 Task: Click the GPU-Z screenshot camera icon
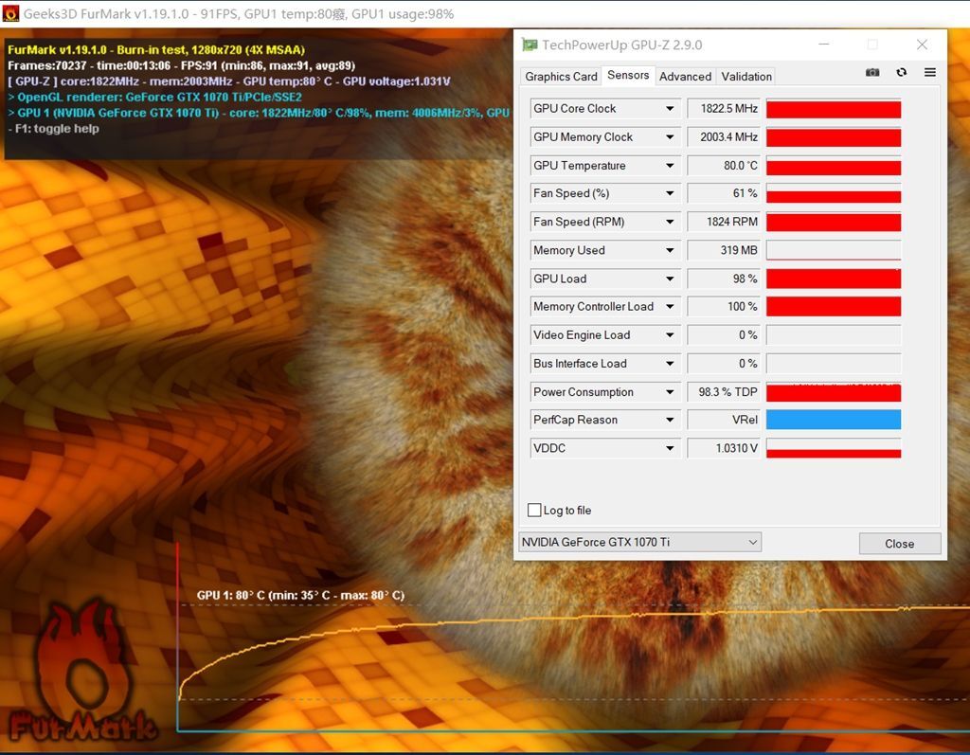(x=872, y=72)
